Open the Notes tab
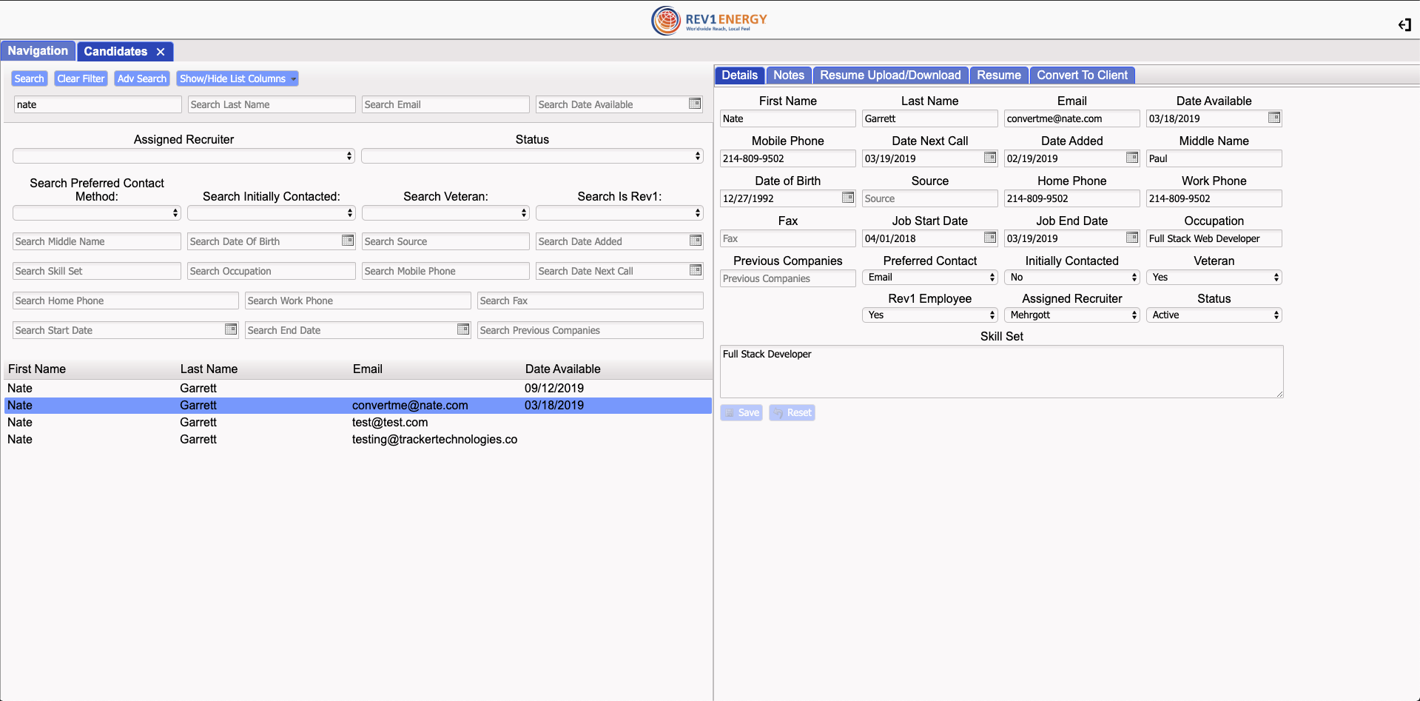Screen dimensions: 1420x701 tap(789, 75)
